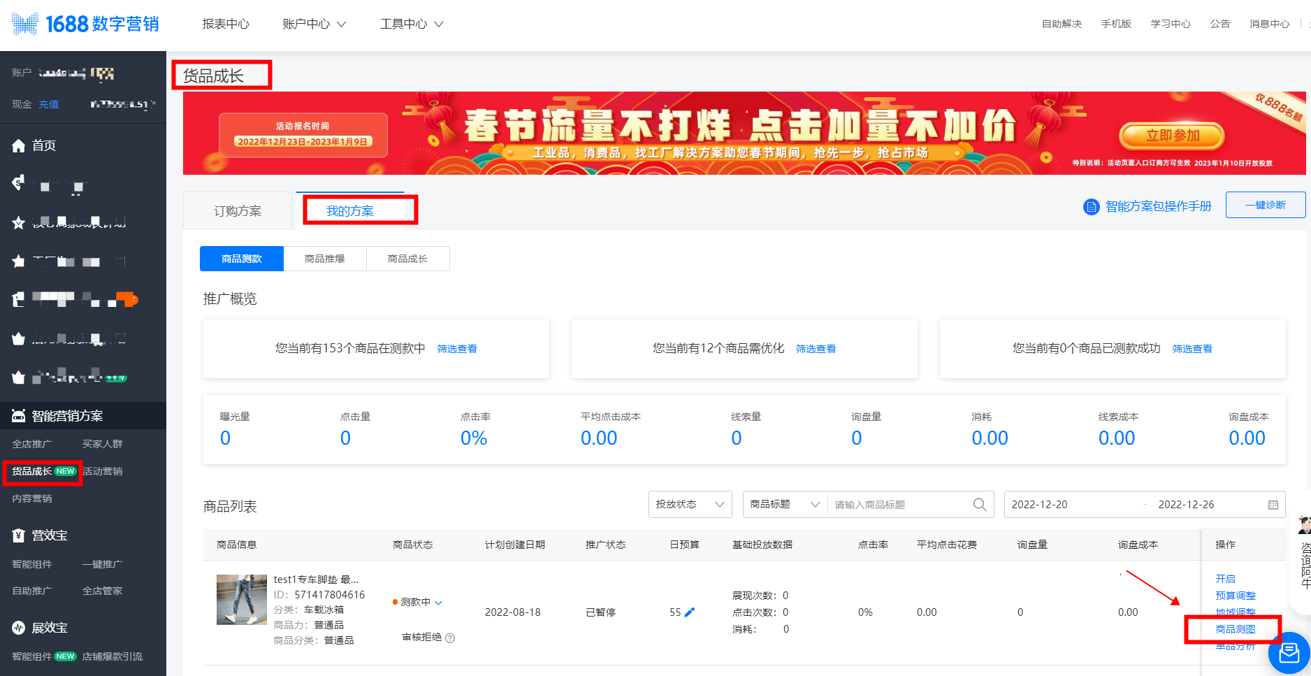Open the blue chat message floating button
The height and width of the screenshot is (676, 1311).
coord(1289,653)
